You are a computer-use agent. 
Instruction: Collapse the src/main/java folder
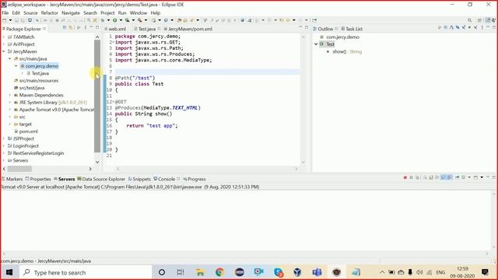(x=10, y=59)
